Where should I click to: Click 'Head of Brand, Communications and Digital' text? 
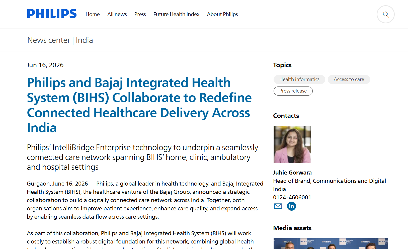[330, 181]
